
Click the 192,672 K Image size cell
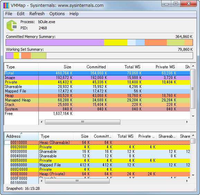(64, 78)
